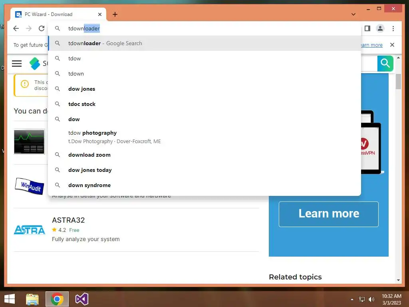Reload the current page
The width and height of the screenshot is (409, 307).
click(42, 28)
